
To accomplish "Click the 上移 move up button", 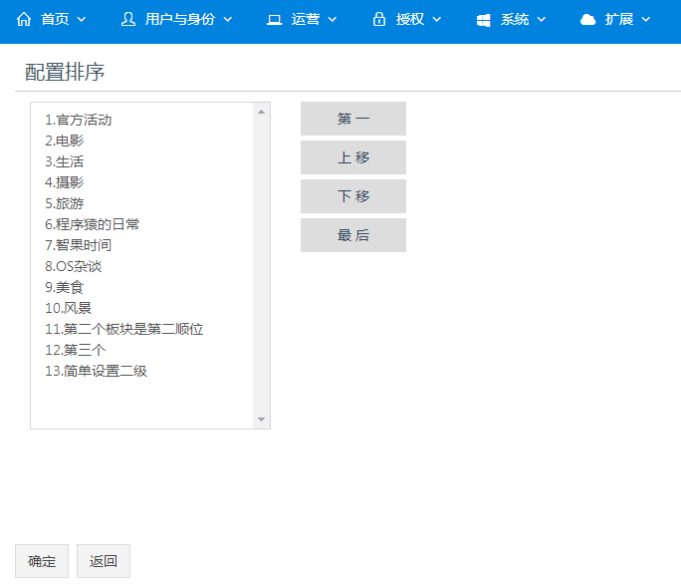I will 353,157.
